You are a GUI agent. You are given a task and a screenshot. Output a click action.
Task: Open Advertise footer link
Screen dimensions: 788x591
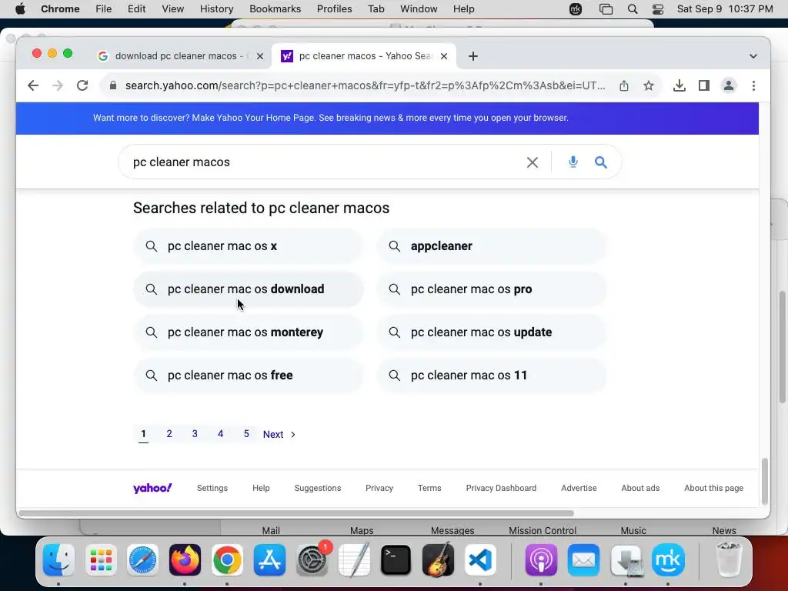pos(579,488)
